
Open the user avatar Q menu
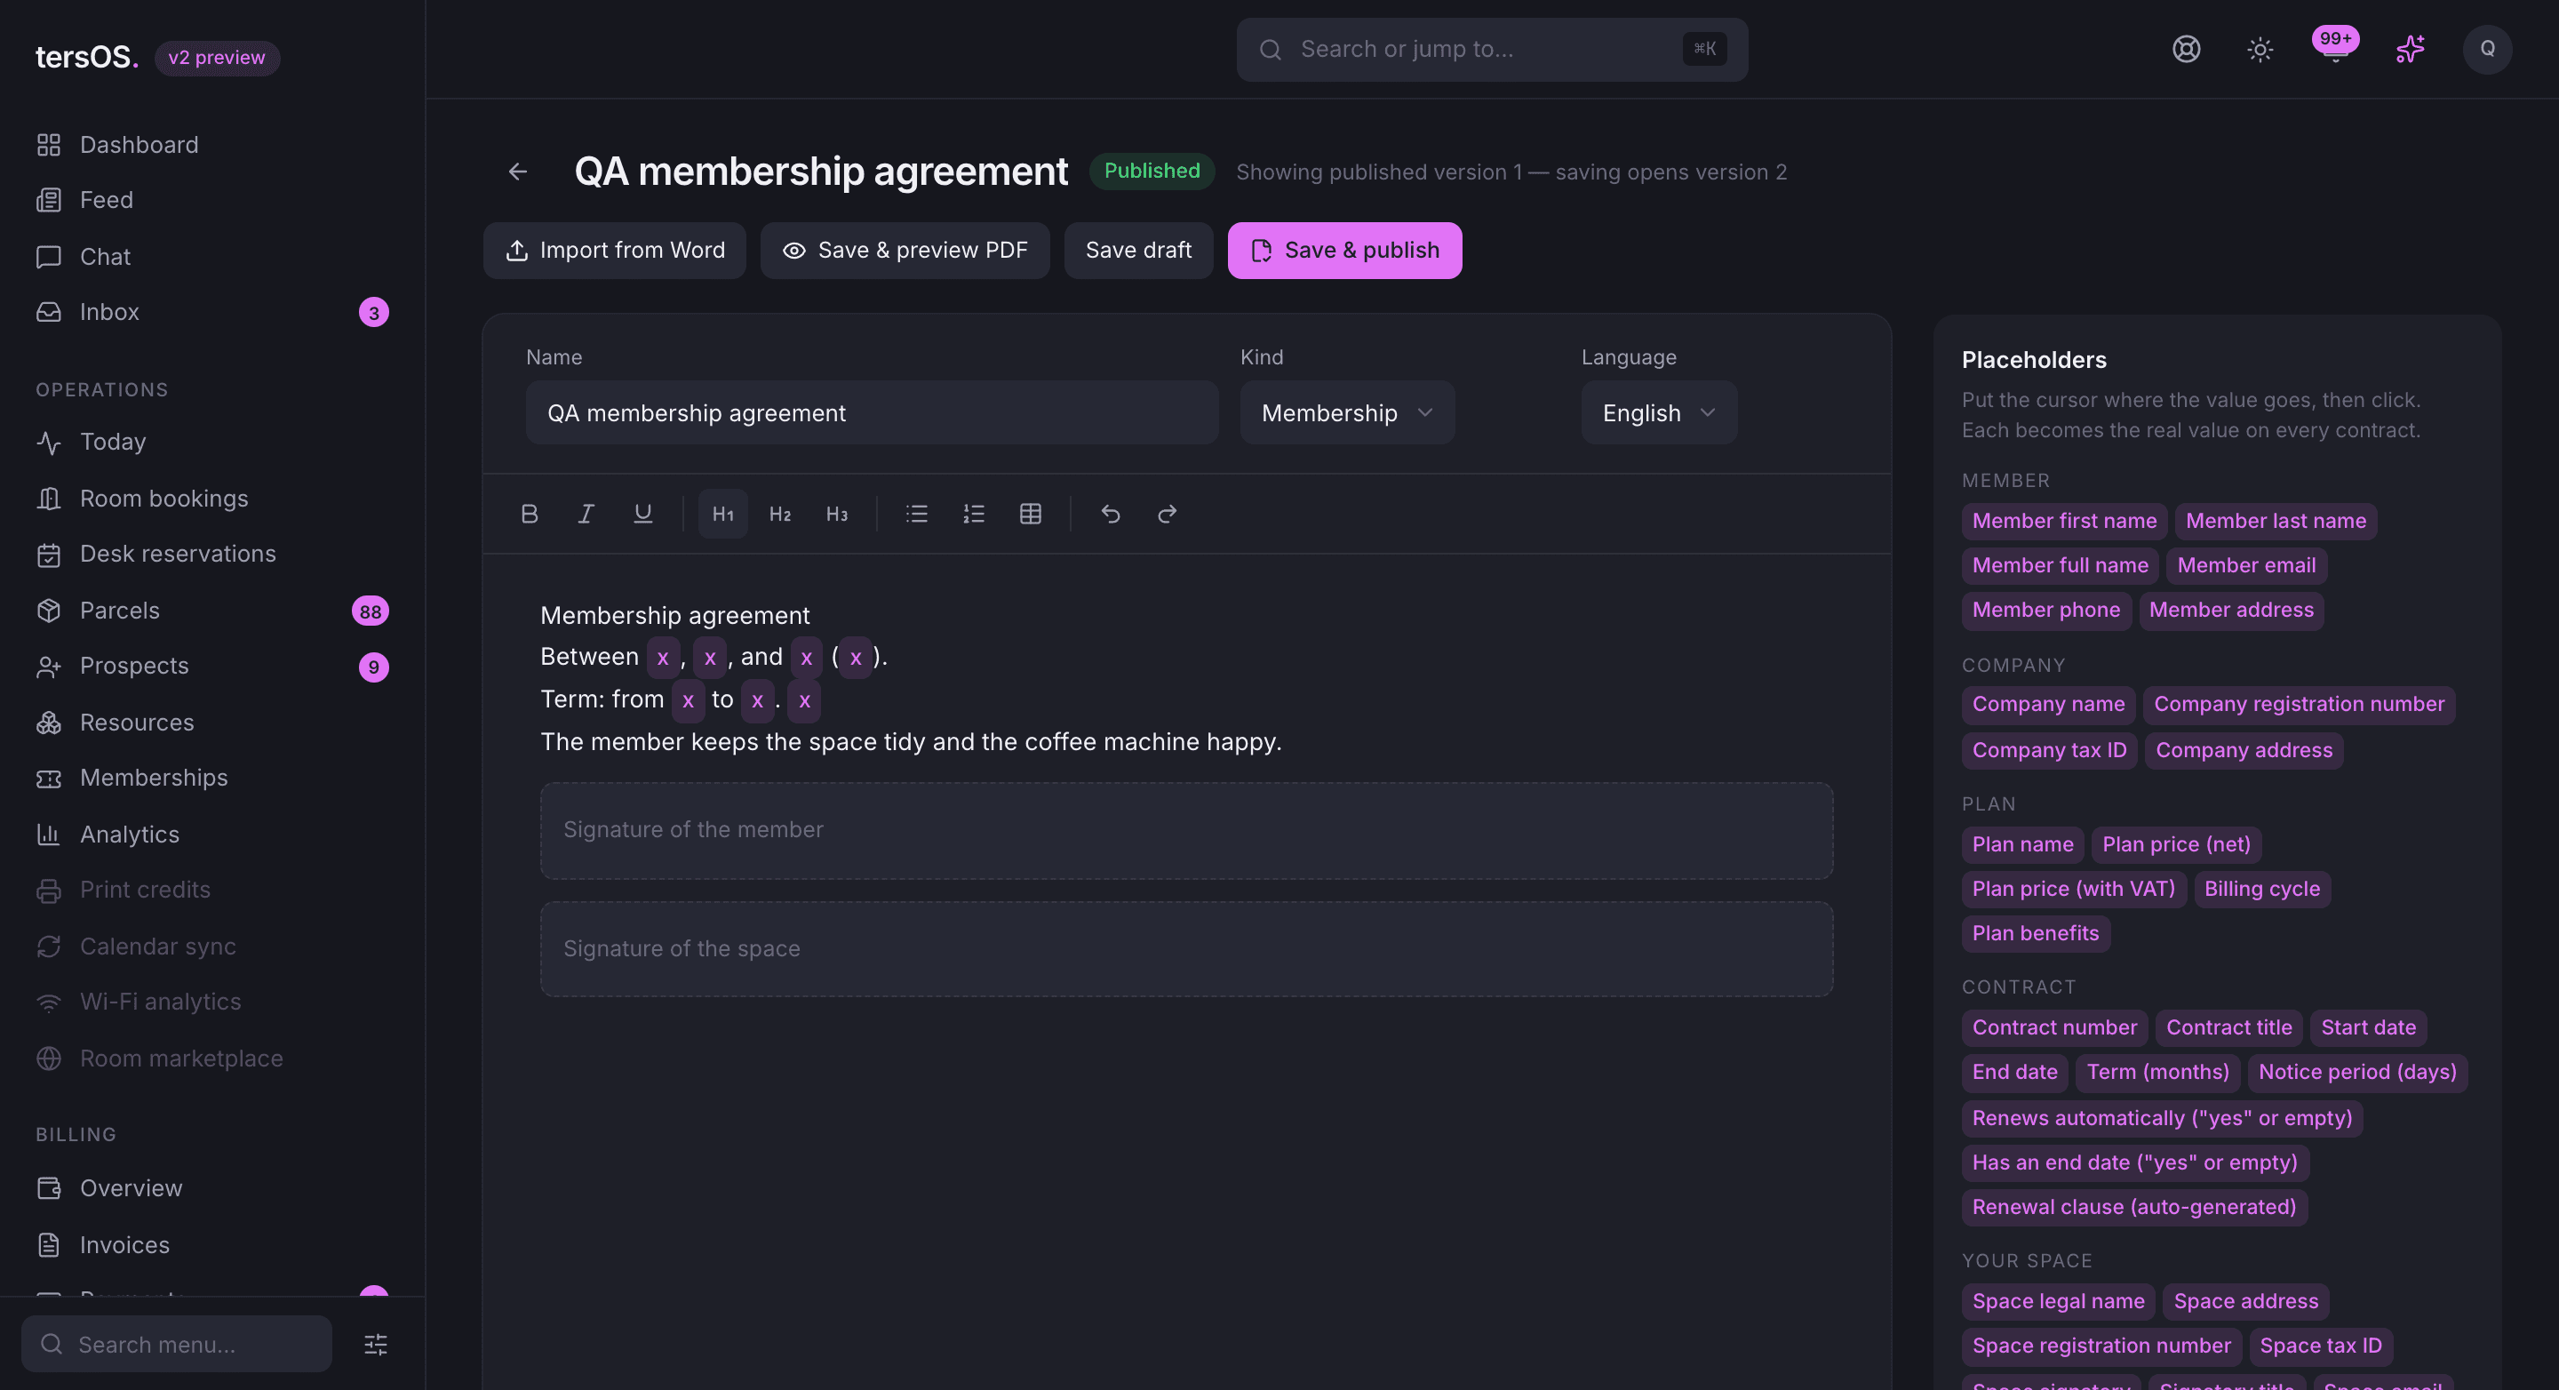(2488, 49)
